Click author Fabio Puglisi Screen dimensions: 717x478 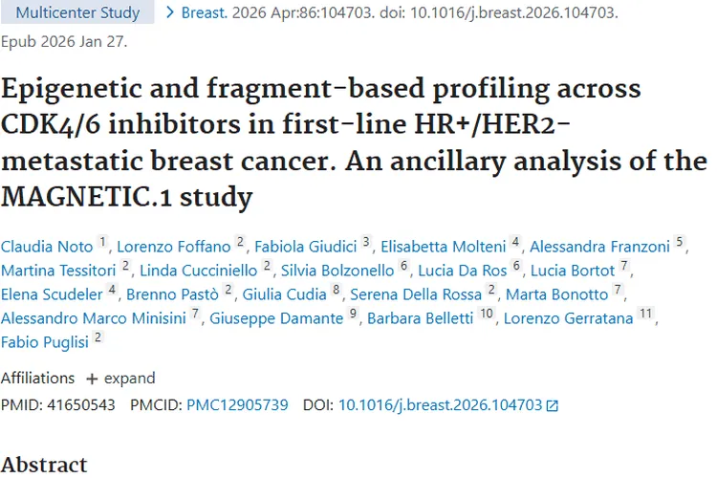pyautogui.click(x=45, y=343)
